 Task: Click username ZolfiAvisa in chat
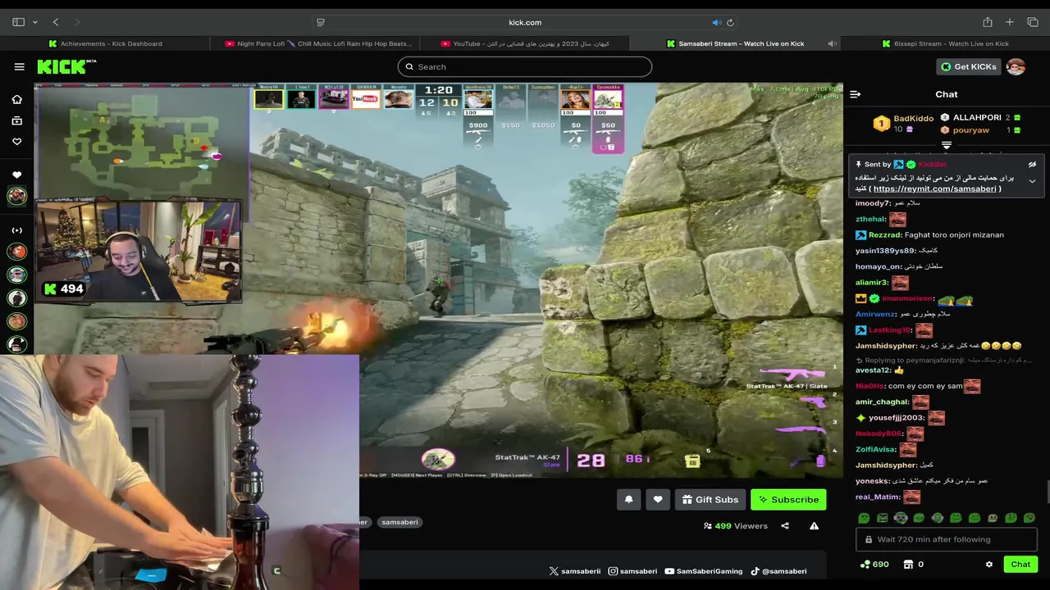pos(875,449)
